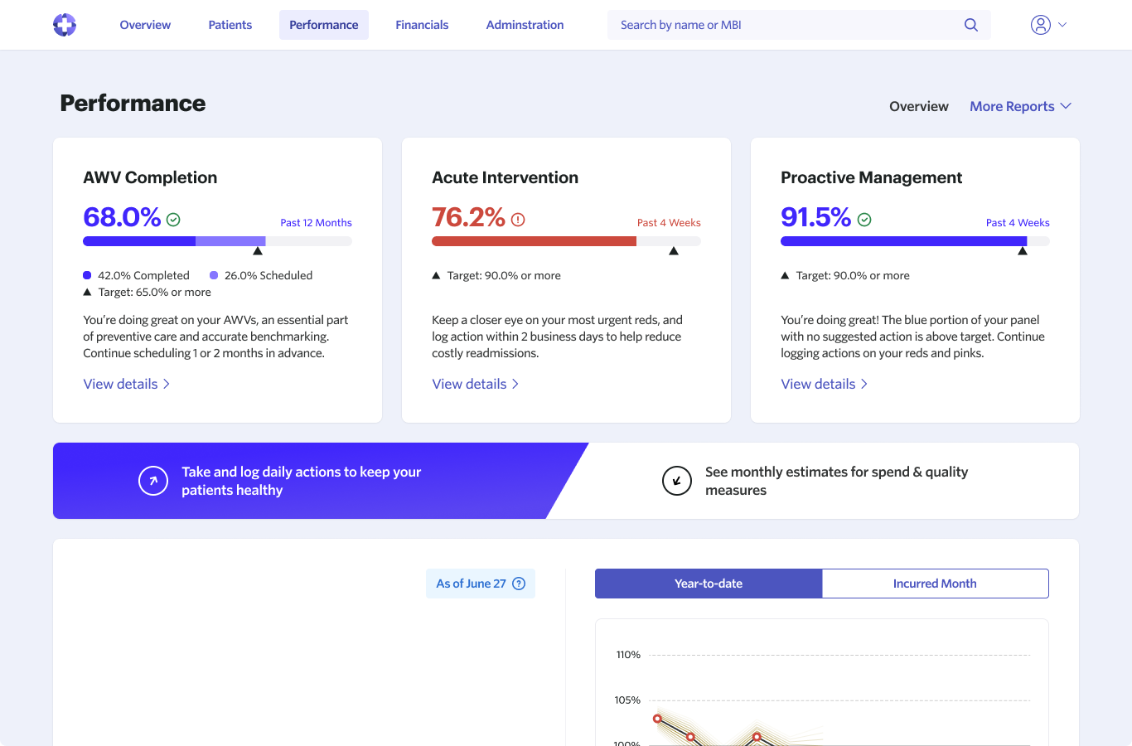Click the red alert icon beside 76.2%

click(518, 220)
